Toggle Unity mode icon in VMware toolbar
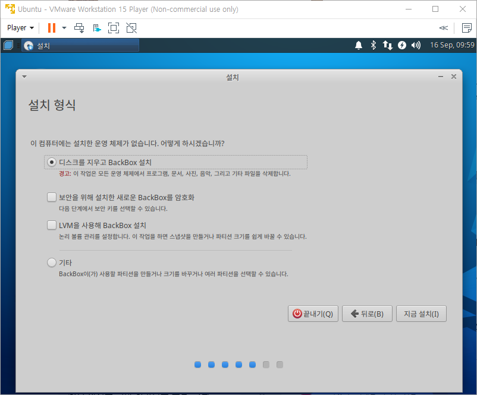 tap(131, 28)
